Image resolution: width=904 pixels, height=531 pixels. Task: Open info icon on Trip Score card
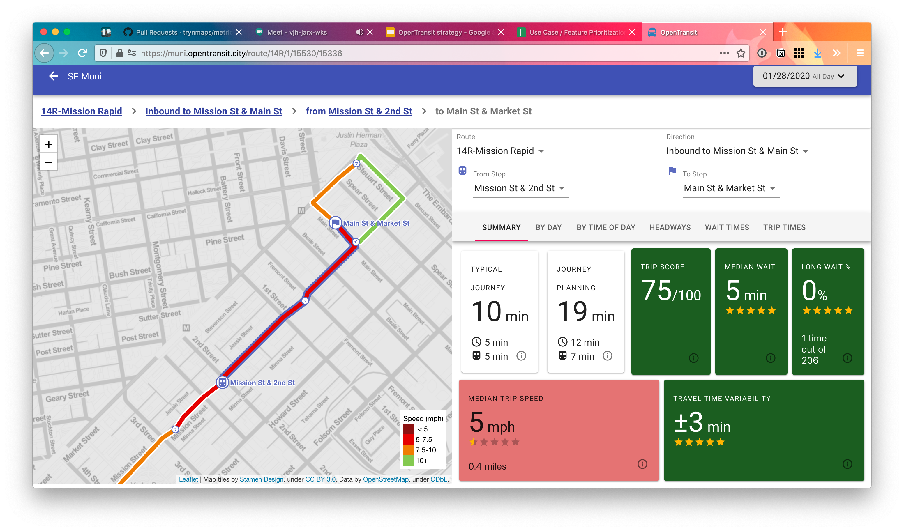point(693,358)
